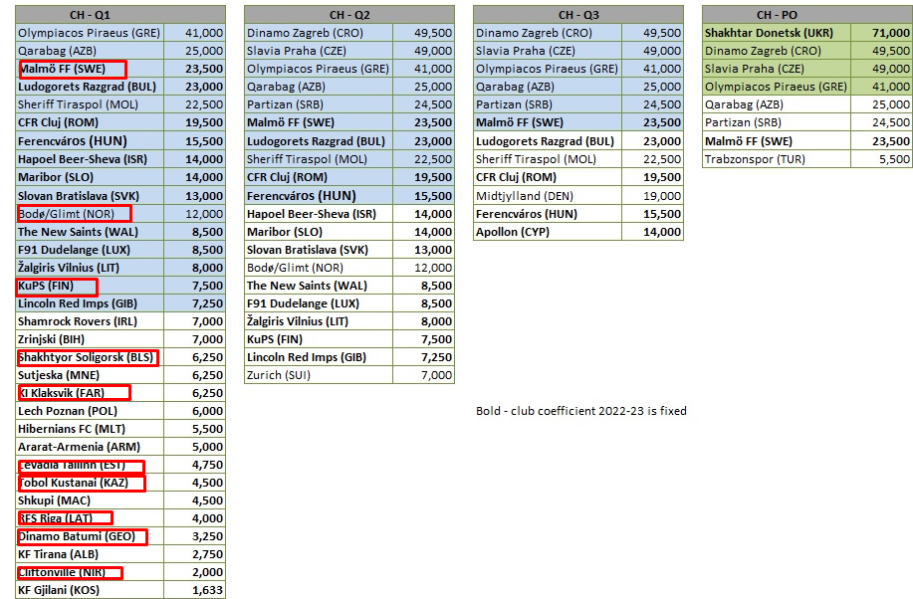Select Hapoel Beer-Sheva (ISR) in CH - Q1 table
913x599 pixels.
(90, 159)
